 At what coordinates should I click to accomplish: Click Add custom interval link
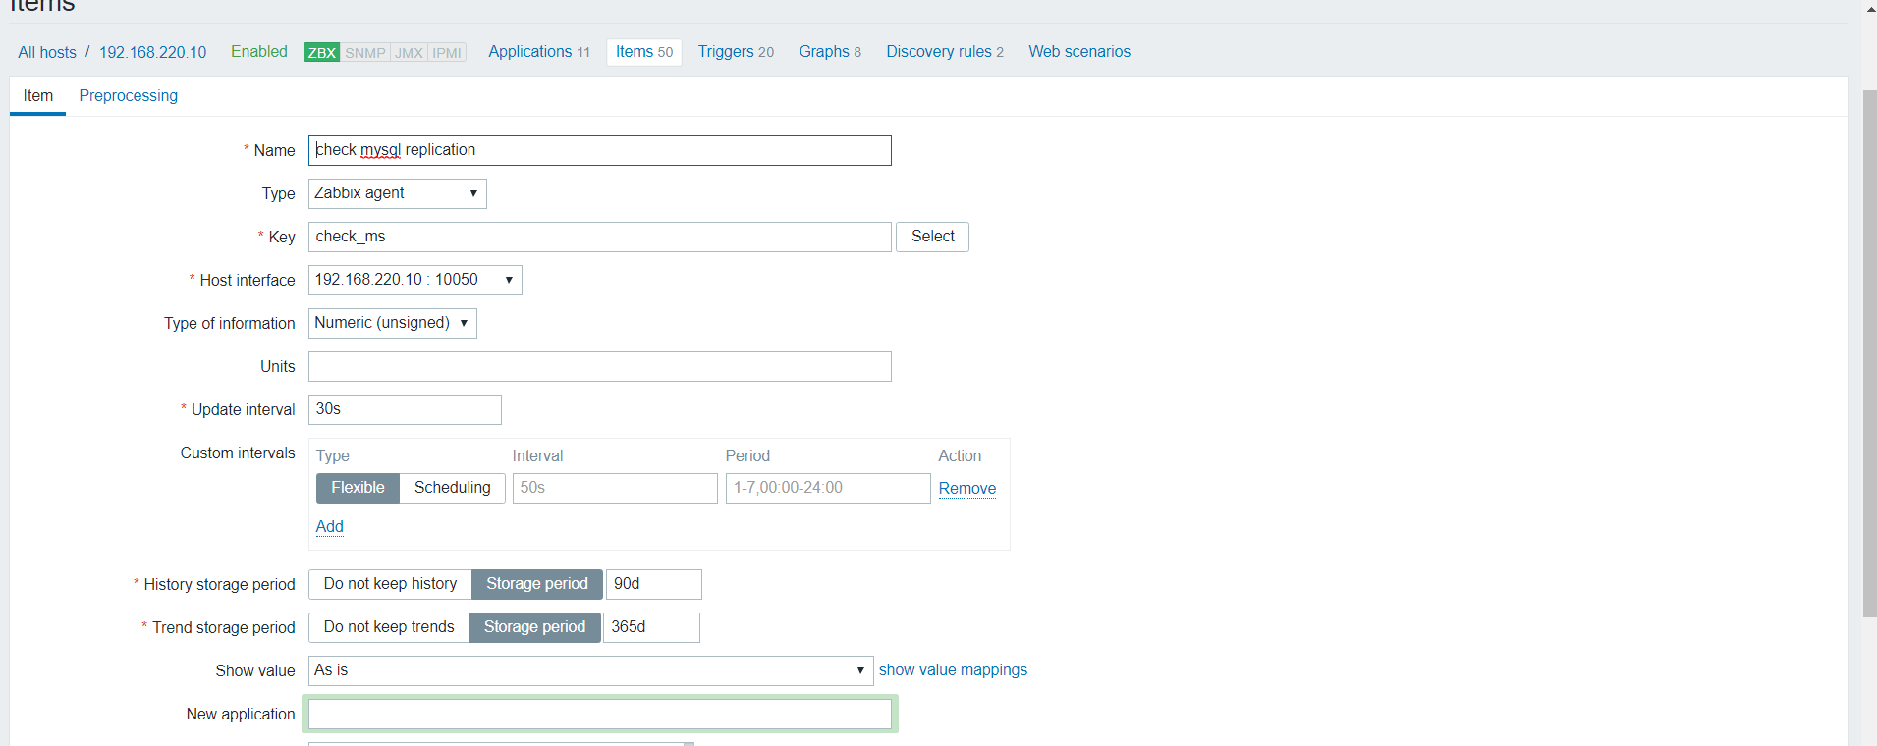330,526
